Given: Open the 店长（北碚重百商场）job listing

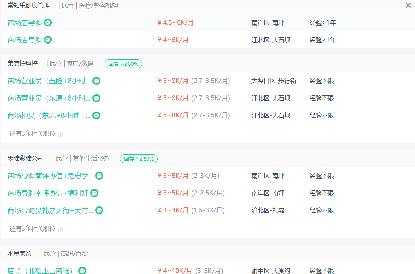Looking at the screenshot, I should coord(41,271).
